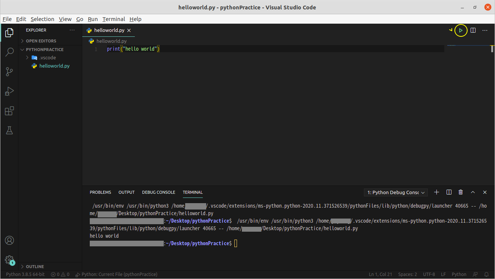Image resolution: width=495 pixels, height=279 pixels.
Task: Change language mode Python in status bar
Action: 459,274
